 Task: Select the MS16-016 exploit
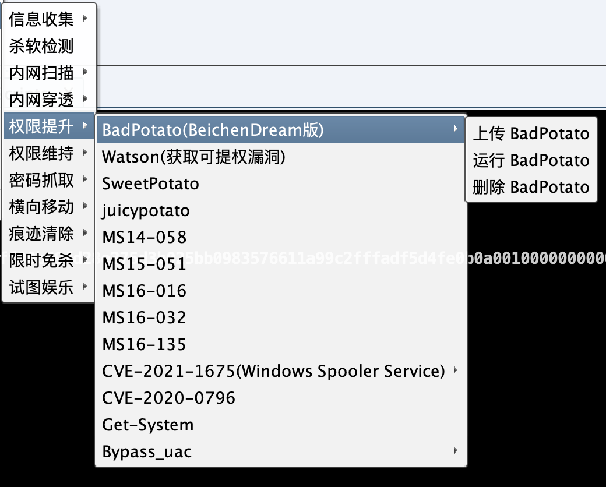coord(281,291)
